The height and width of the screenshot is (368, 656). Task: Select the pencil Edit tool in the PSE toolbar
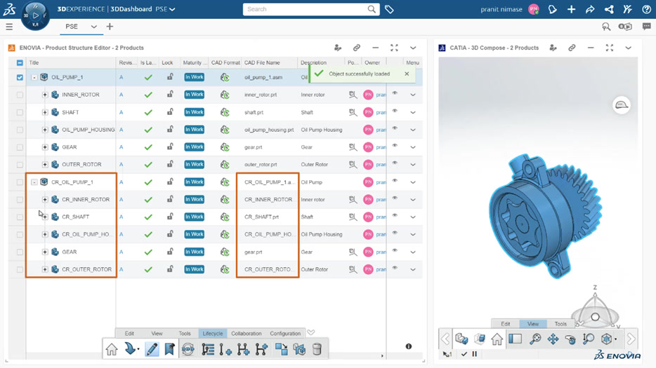pos(152,349)
